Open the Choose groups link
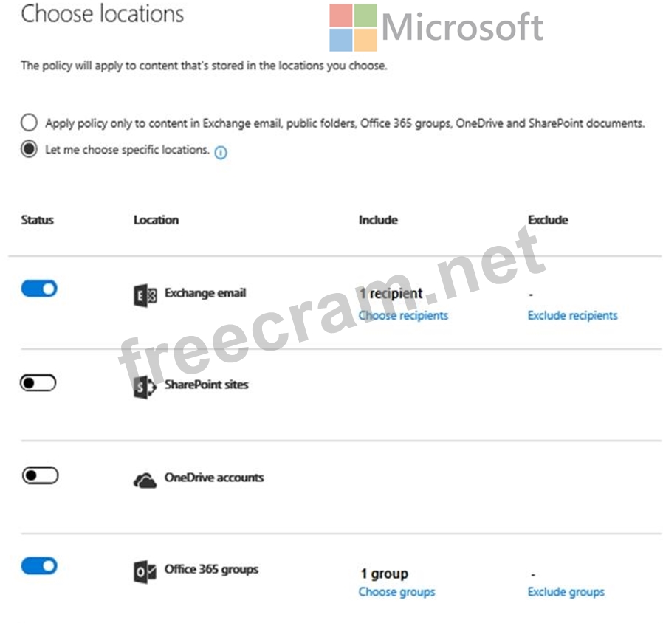This screenshot has width=663, height=623. [x=396, y=592]
